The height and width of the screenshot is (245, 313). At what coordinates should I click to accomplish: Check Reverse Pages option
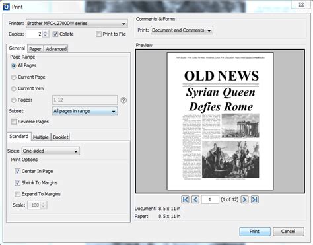tap(14, 122)
